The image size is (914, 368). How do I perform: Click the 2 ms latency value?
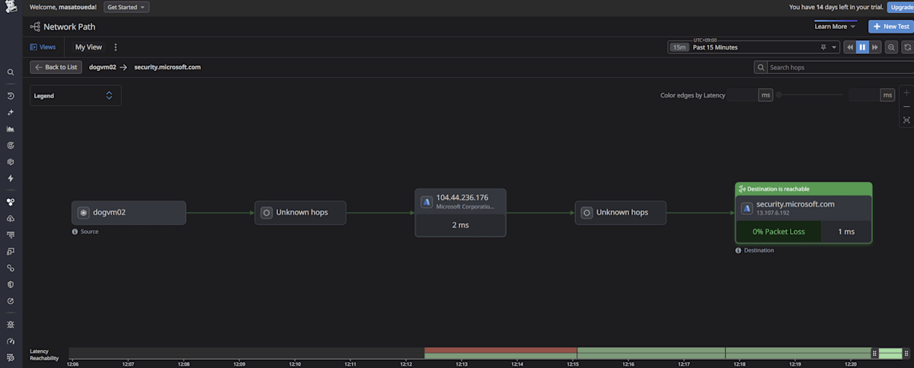pos(460,225)
